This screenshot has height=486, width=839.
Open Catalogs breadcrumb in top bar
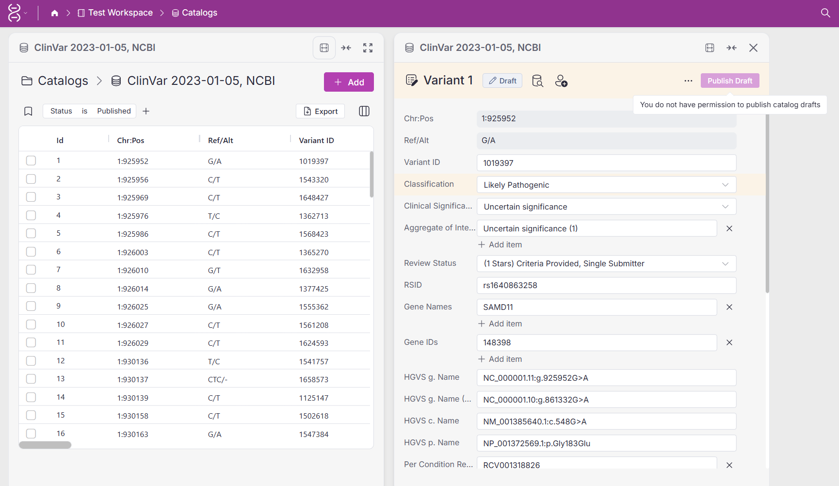(194, 13)
